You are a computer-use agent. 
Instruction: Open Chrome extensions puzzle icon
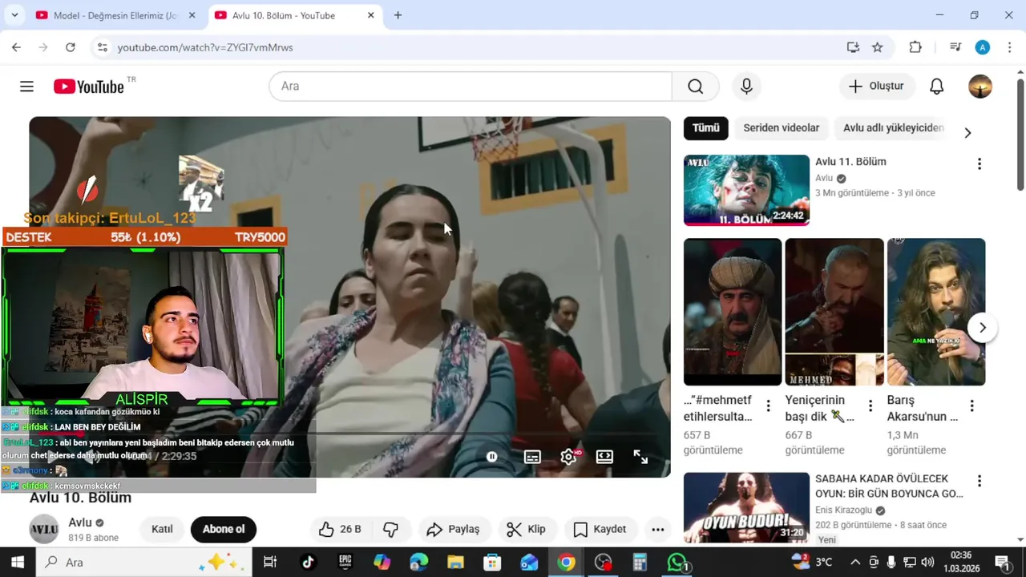(x=915, y=47)
